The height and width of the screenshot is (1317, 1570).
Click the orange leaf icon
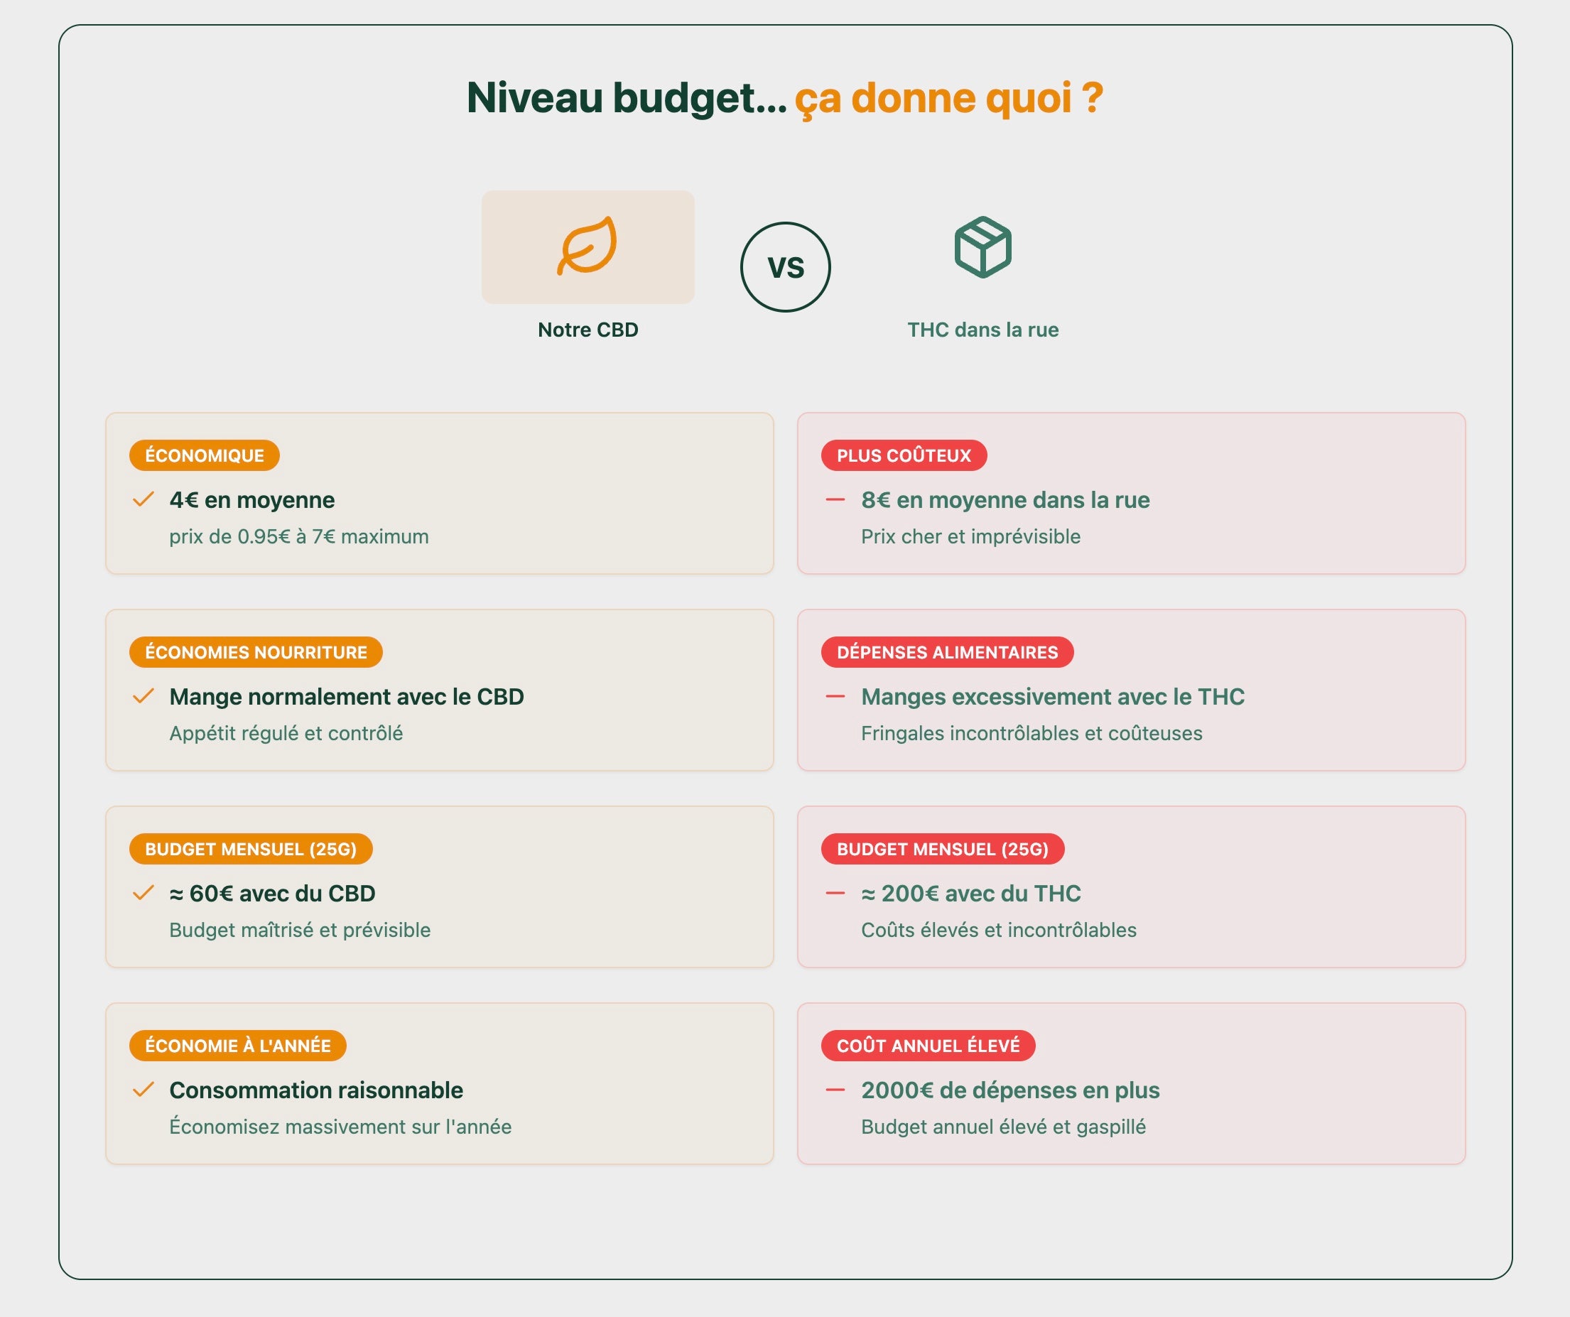[x=588, y=246]
